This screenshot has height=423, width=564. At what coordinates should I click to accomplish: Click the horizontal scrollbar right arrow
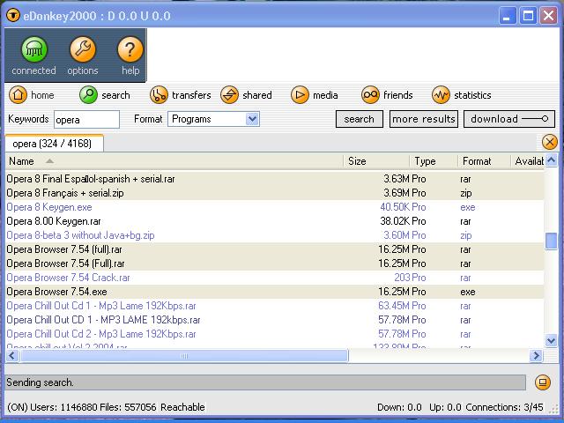[537, 356]
